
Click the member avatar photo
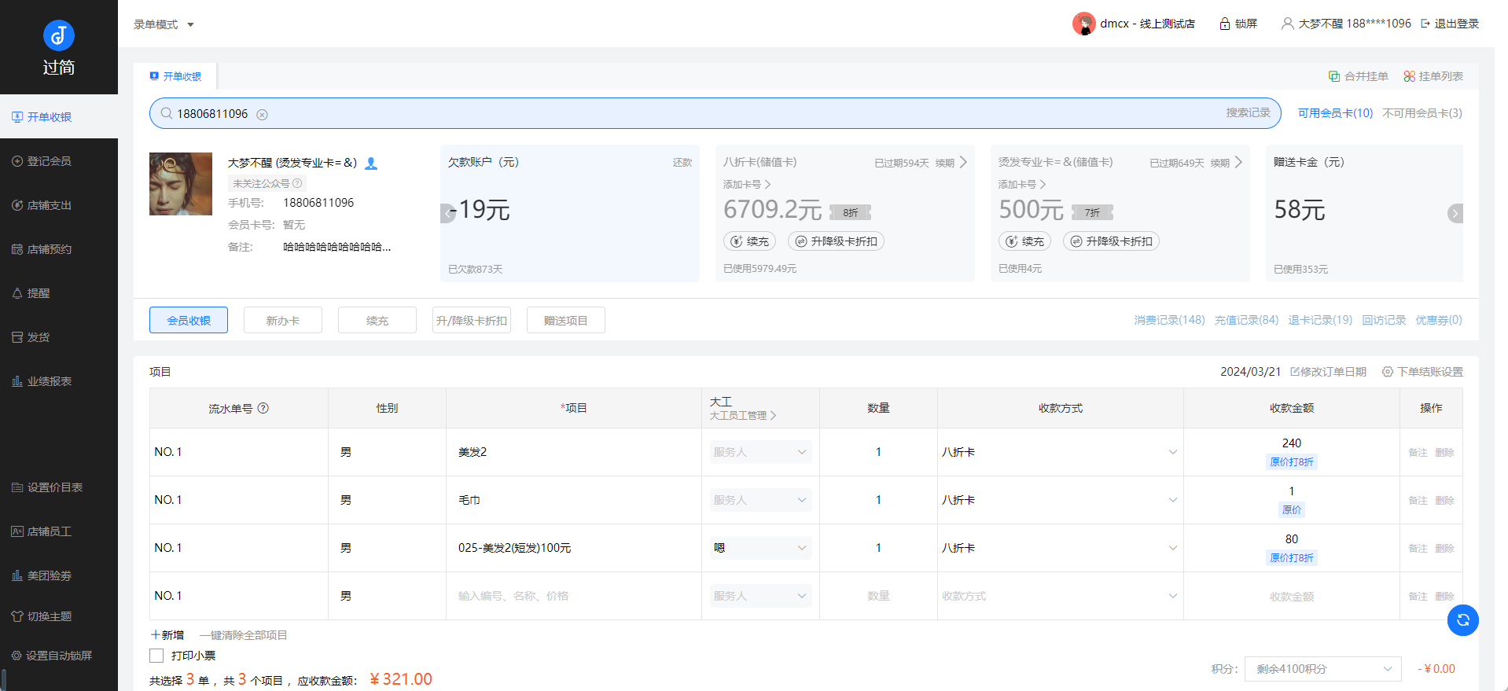coord(181,184)
